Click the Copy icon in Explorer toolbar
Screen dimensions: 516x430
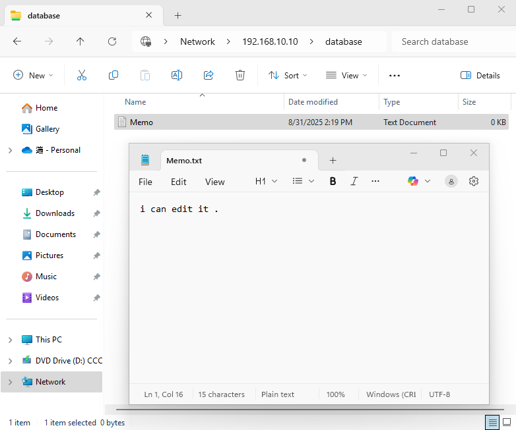click(113, 76)
